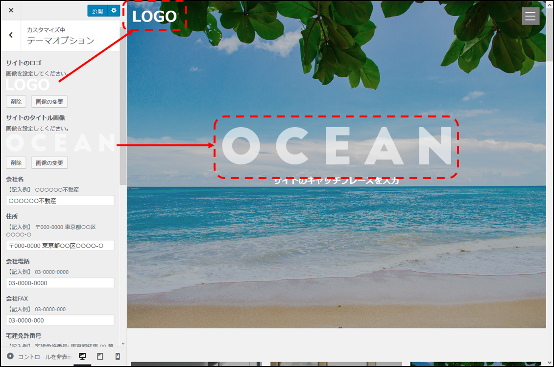Focus the 会社FAX input field
Image resolution: width=554 pixels, height=367 pixels.
click(x=60, y=321)
